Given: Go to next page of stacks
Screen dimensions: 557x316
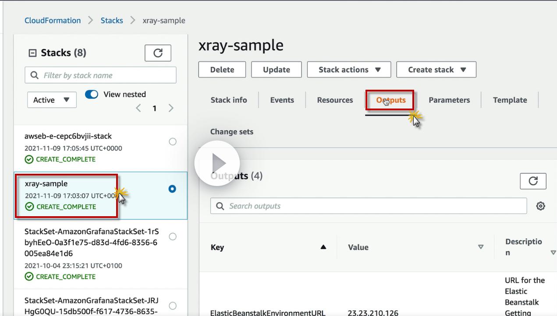Looking at the screenshot, I should click(171, 108).
